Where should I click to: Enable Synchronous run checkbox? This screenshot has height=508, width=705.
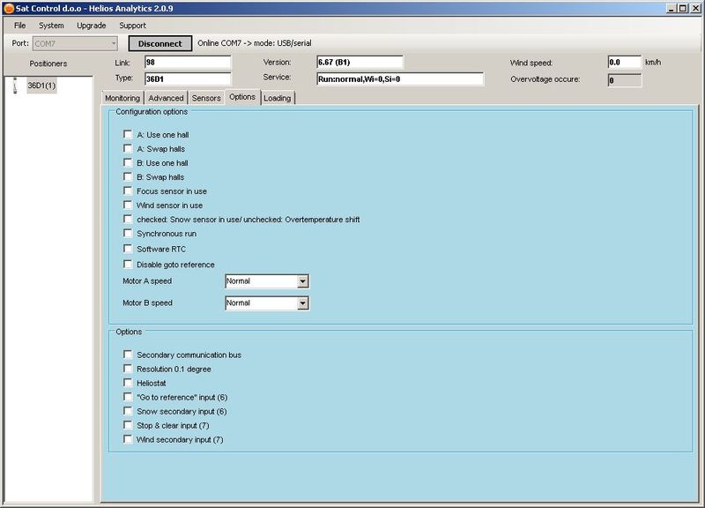pyautogui.click(x=128, y=233)
